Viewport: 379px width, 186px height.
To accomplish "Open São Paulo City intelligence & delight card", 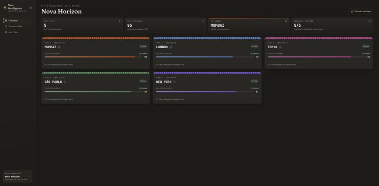I will pyautogui.click(x=59, y=99).
